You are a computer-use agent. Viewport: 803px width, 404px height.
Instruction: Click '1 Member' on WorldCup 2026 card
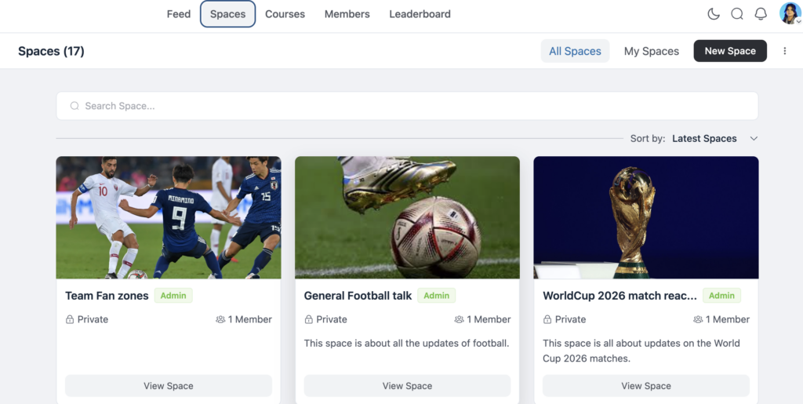coord(728,319)
